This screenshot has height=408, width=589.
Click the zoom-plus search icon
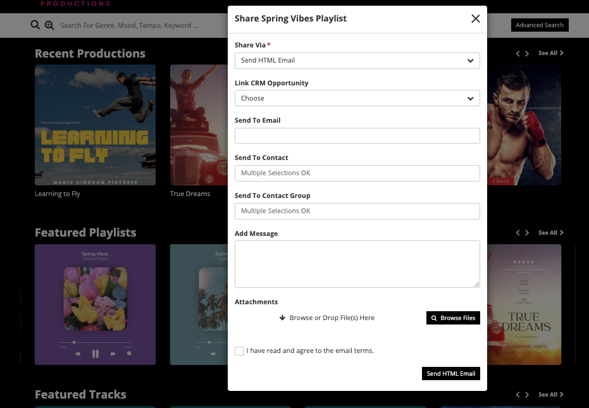(49, 25)
